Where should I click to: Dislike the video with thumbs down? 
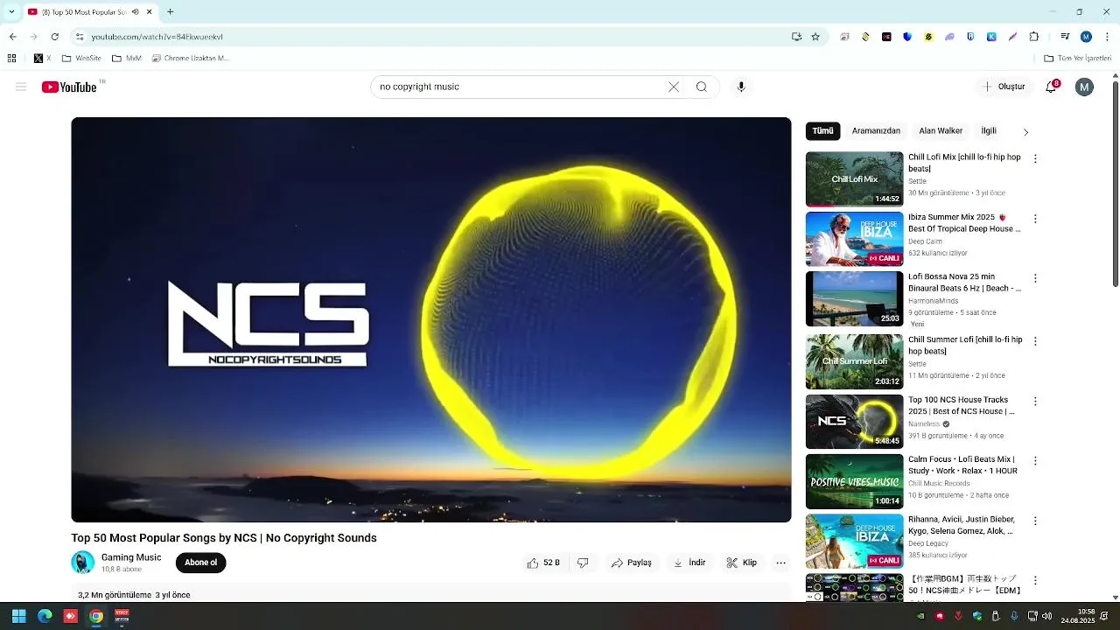tap(583, 563)
